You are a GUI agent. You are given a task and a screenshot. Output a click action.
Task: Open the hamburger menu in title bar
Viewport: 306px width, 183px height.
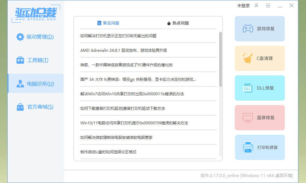tap(268, 6)
